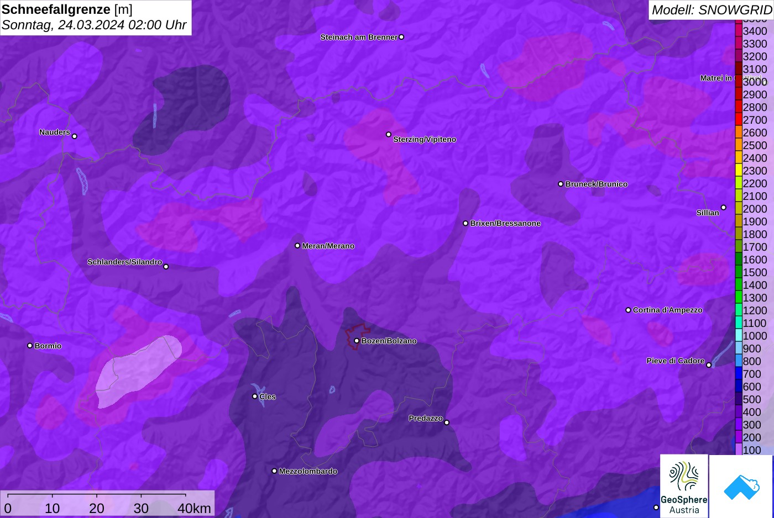Image resolution: width=774 pixels, height=518 pixels.
Task: Click the 'Brixen/Bressanone' label text
Action: 505,223
